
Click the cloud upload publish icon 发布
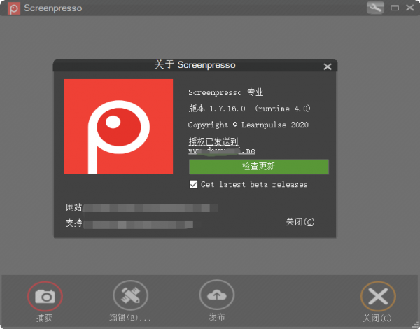coord(217,295)
